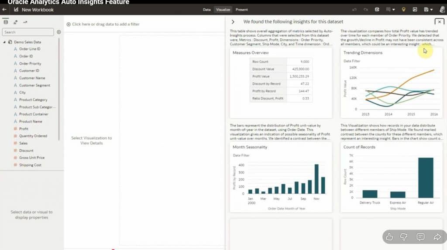Select the Customer Segment column
This screenshot has height=250, width=447.
(x=34, y=85)
